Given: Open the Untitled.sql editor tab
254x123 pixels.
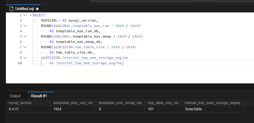Looking at the screenshot, I should tap(23, 9).
